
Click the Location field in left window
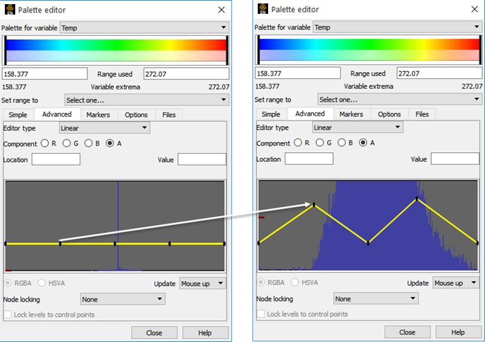click(56, 159)
